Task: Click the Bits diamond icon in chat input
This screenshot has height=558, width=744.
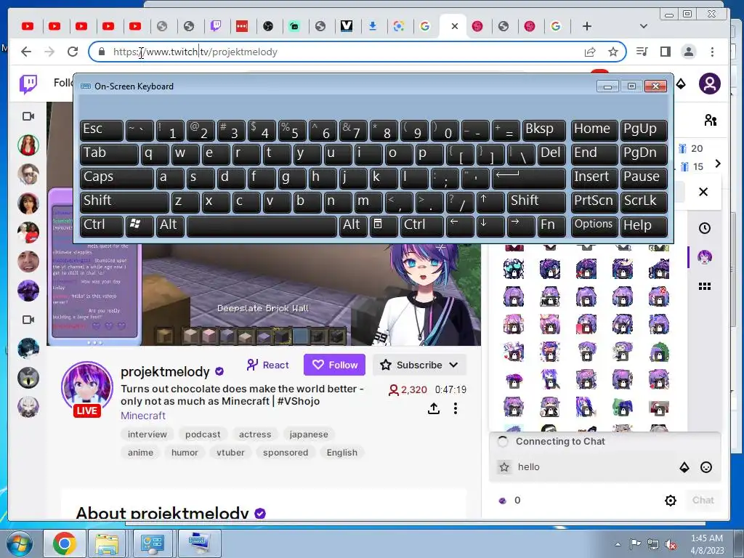Action: 684,467
